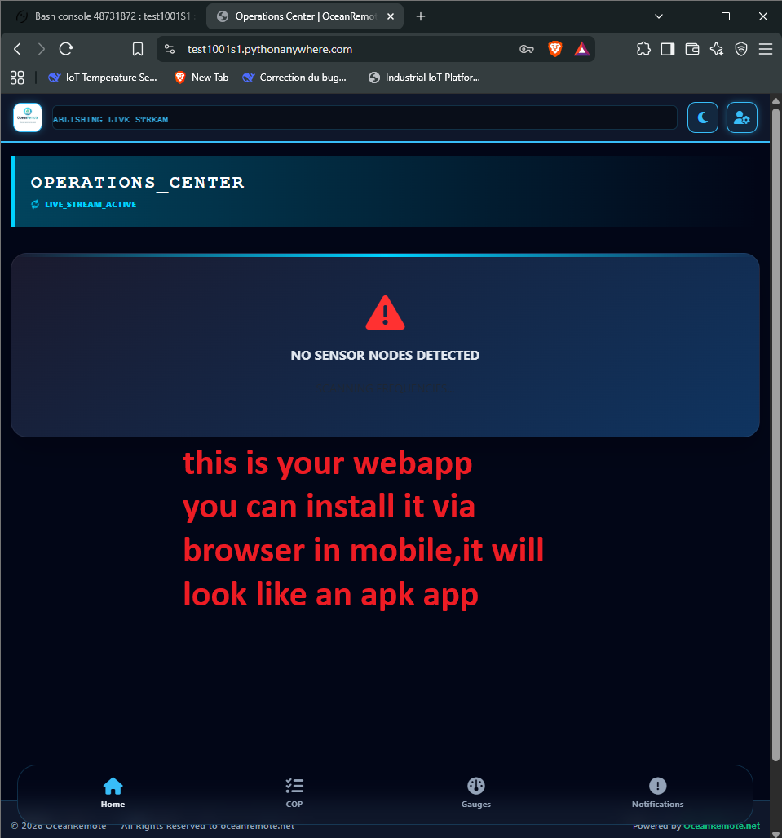Open the bookmarks apps grid icon
This screenshot has height=838, width=782.
click(17, 78)
